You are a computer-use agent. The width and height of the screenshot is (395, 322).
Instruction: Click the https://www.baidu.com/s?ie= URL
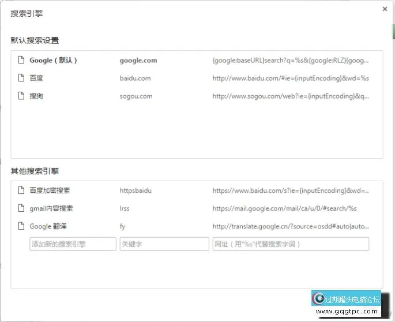coord(291,190)
